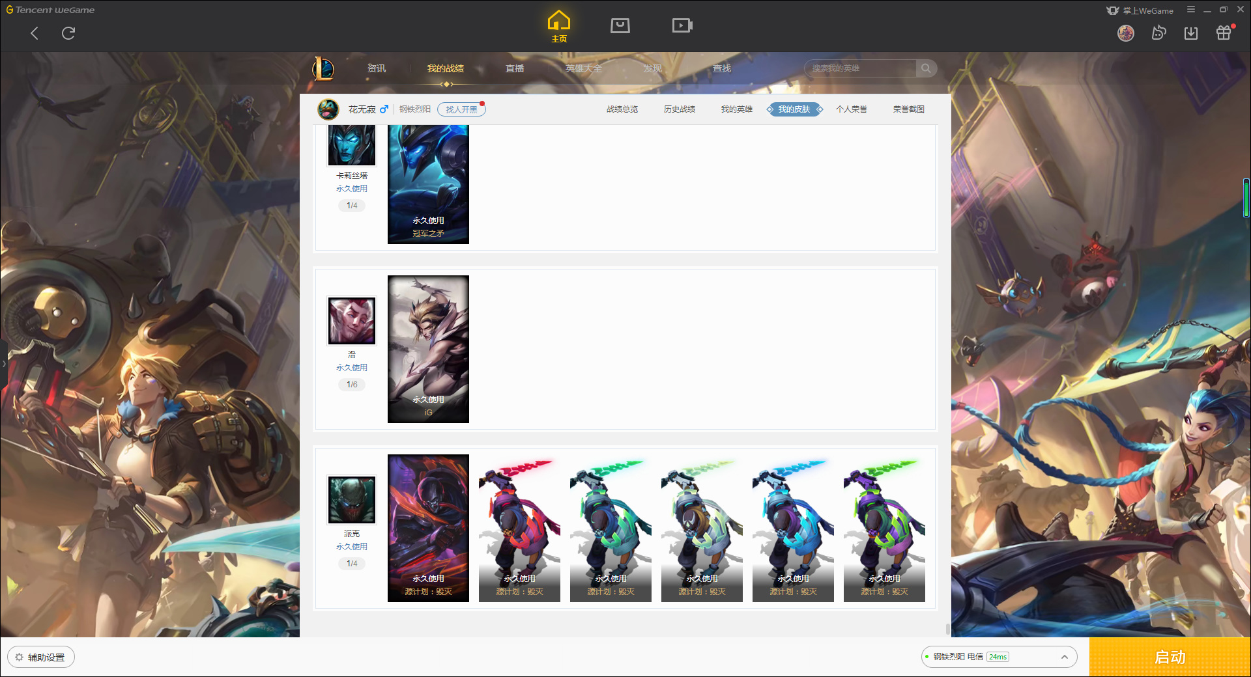Click the Tencent WeGame title logo
This screenshot has width=1251, height=677.
50,10
